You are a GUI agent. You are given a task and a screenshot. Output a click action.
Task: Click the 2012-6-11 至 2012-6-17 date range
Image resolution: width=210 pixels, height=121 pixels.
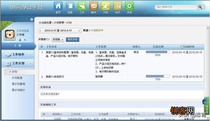pyautogui.click(x=58, y=30)
